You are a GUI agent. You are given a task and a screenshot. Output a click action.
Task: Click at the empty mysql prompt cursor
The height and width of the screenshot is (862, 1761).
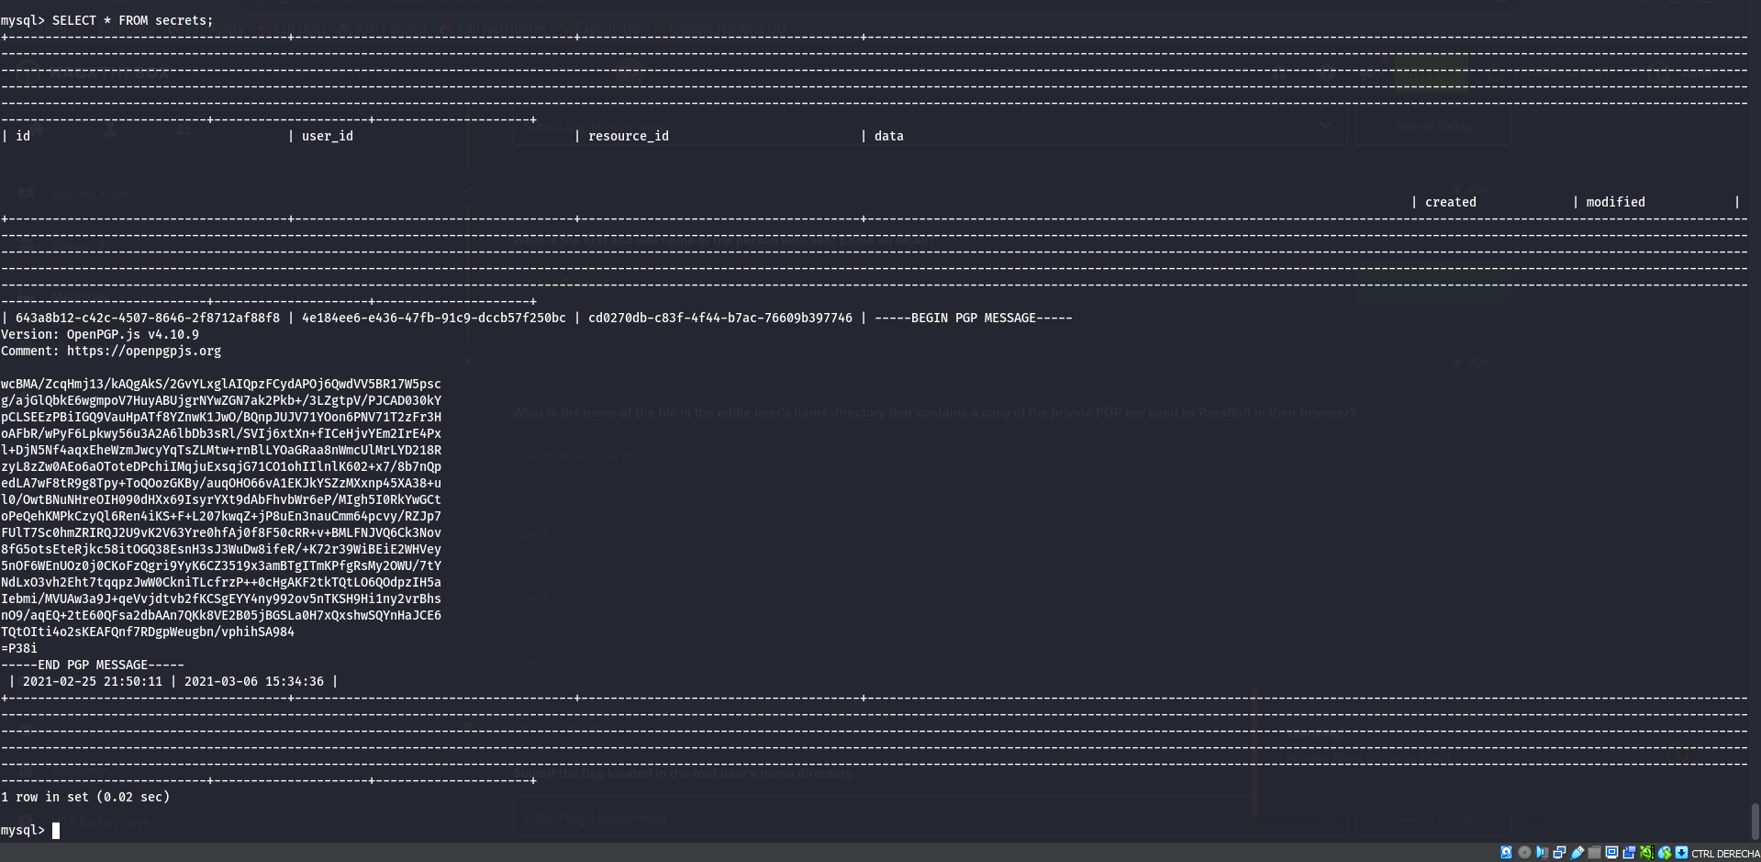click(x=56, y=830)
